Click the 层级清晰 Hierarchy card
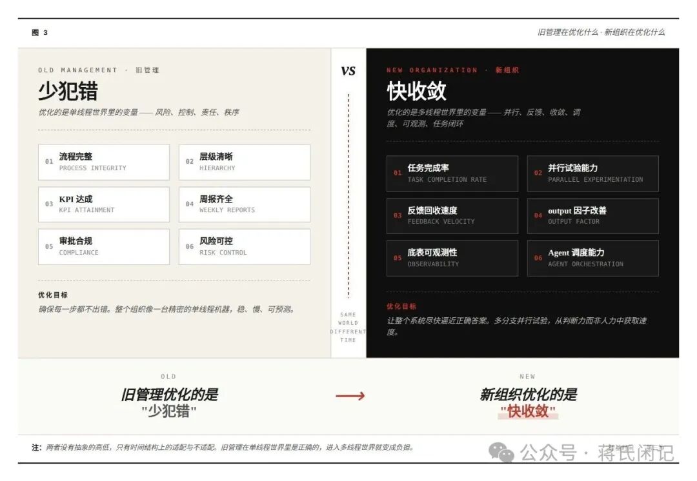The width and height of the screenshot is (697, 481). pyautogui.click(x=245, y=162)
